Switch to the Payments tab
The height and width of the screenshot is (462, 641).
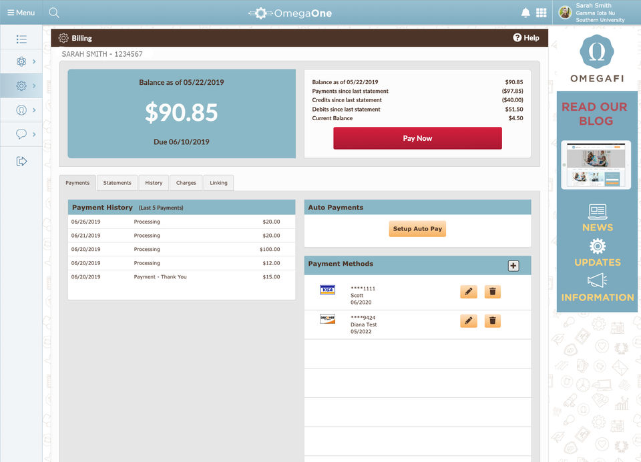point(77,183)
